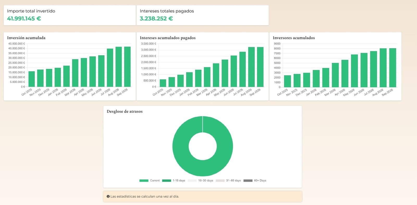417x205 pixels.
Task: Toggle the 16-30 days legend entry
Action: tap(200, 181)
